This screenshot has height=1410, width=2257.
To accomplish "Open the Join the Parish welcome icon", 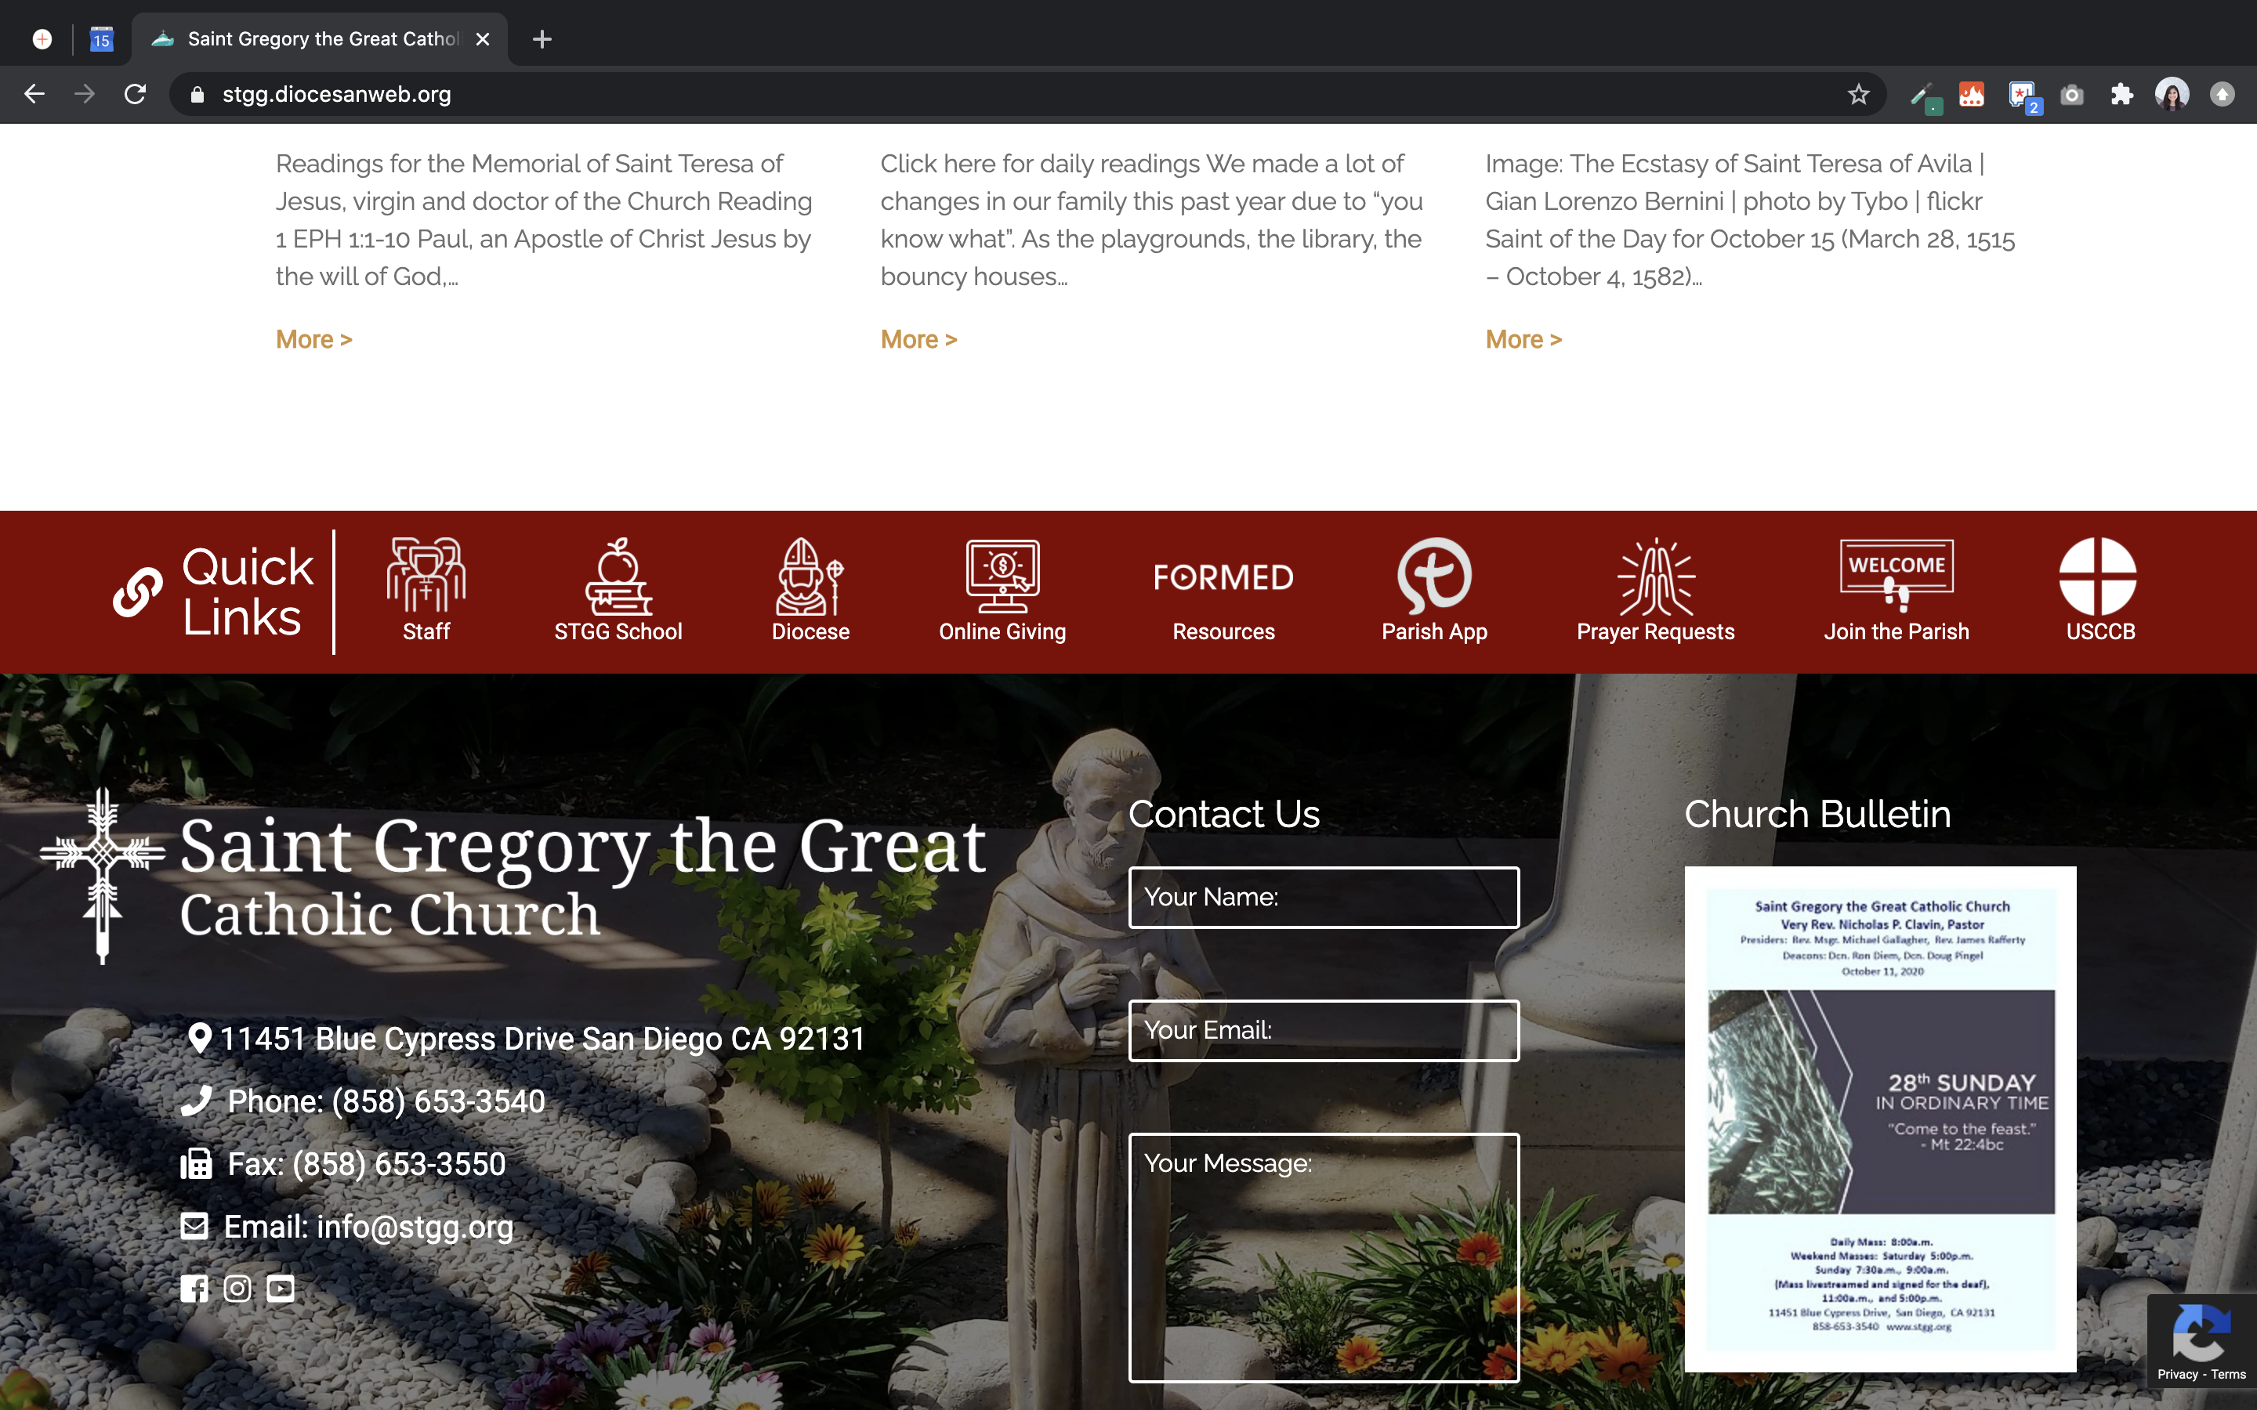I will click(1895, 573).
